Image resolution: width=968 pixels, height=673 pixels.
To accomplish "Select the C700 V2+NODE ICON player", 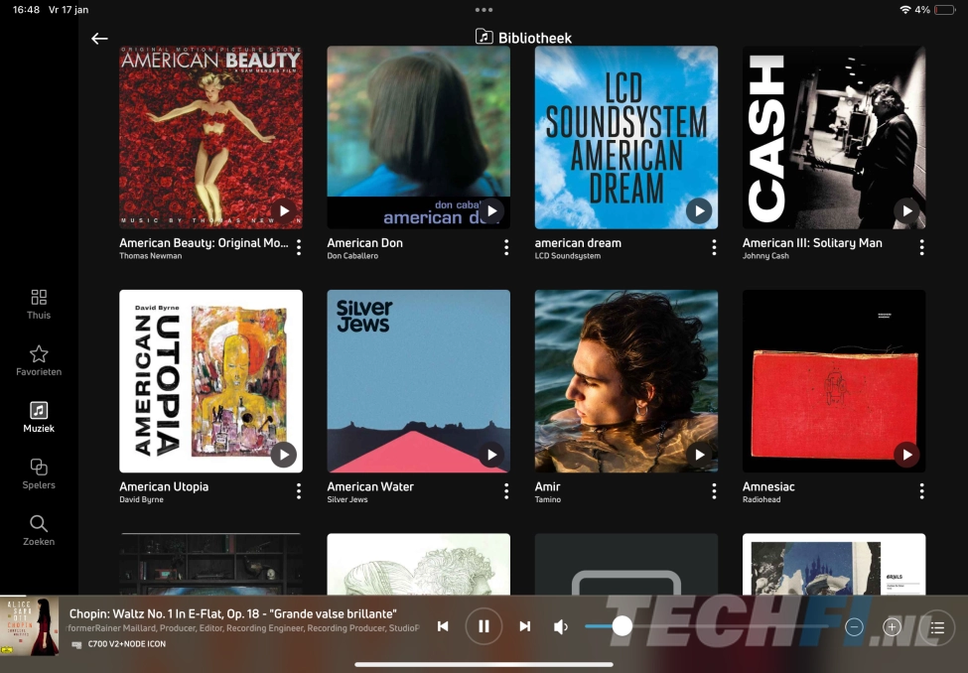I will pyautogui.click(x=119, y=644).
